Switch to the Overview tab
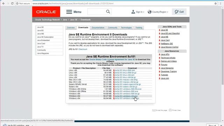 pos(71,28)
